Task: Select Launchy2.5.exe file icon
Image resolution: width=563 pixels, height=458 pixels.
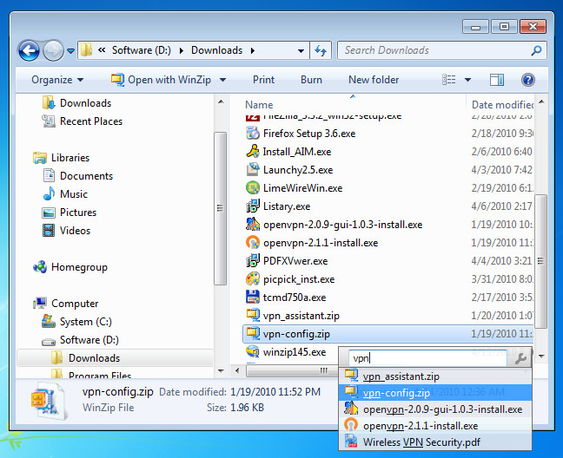Action: tap(253, 169)
